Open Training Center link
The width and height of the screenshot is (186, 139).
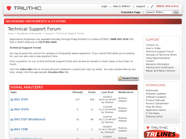154,117
